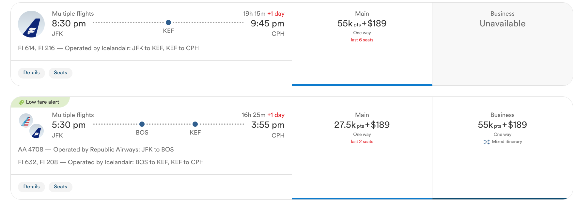Click the Mixed itinerary label

[x=507, y=142]
